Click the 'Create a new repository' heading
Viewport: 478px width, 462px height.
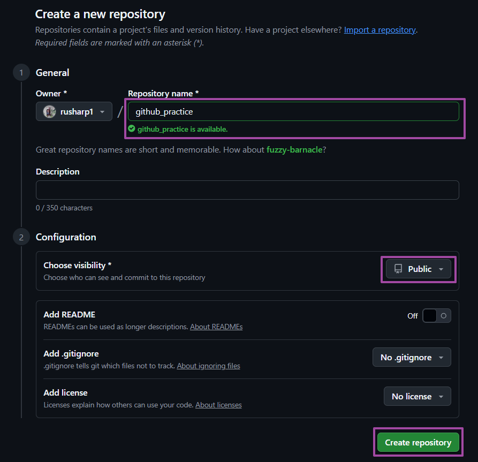coord(100,14)
